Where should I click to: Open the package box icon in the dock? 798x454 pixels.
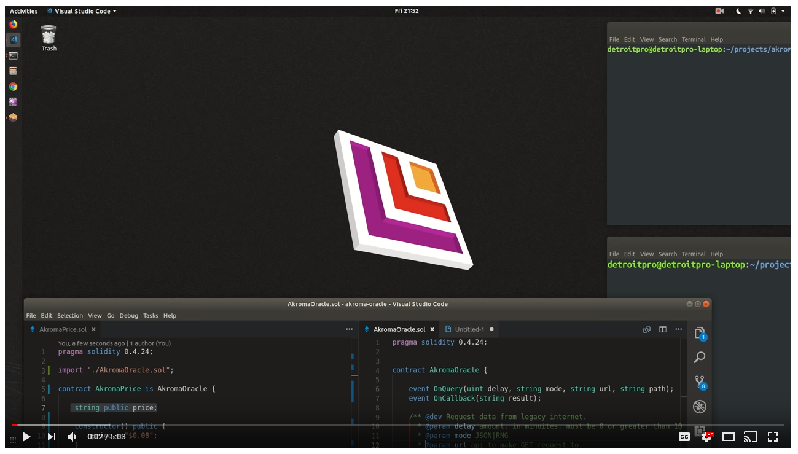click(x=13, y=117)
